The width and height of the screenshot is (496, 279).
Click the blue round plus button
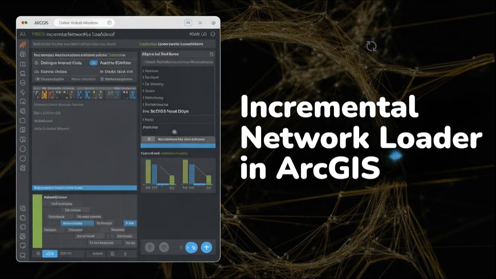coord(207,247)
